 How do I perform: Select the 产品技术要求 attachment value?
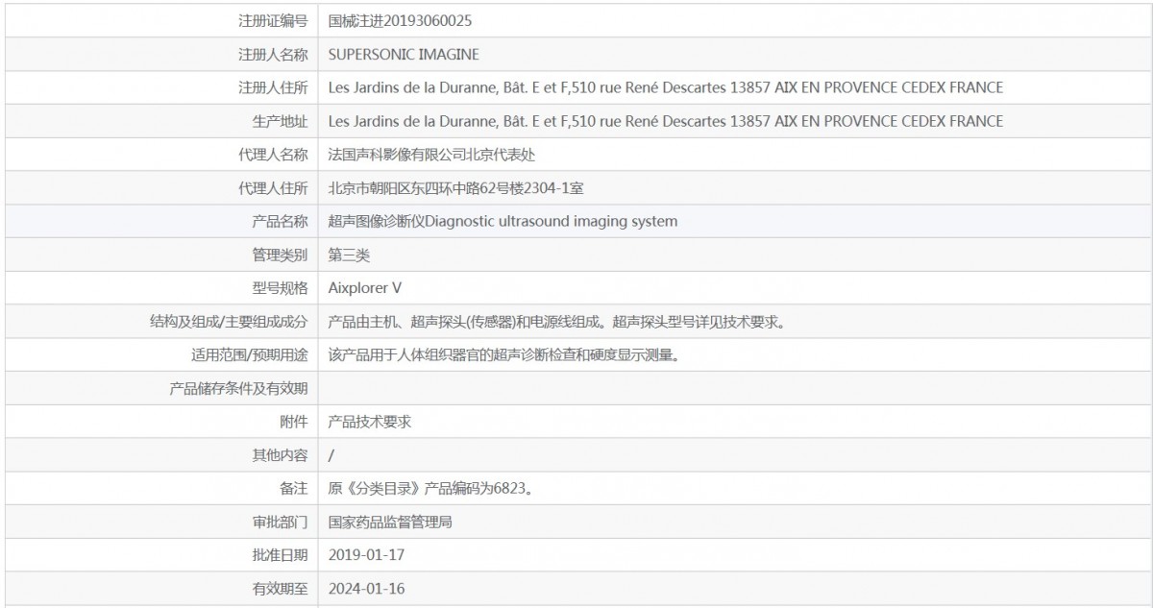370,422
